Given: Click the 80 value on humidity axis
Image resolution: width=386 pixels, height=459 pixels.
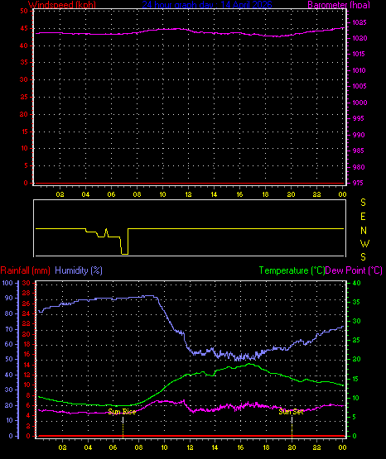Looking at the screenshot, I should coord(9,313).
